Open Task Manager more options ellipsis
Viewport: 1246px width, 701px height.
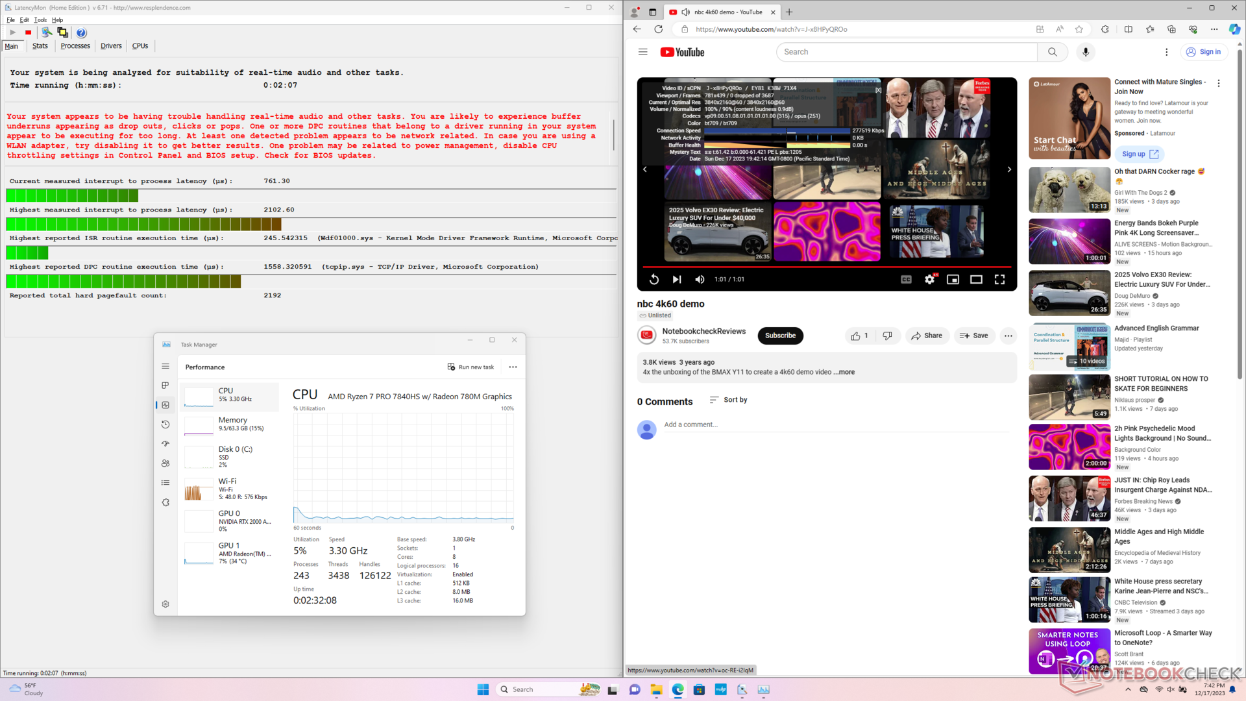coord(513,367)
